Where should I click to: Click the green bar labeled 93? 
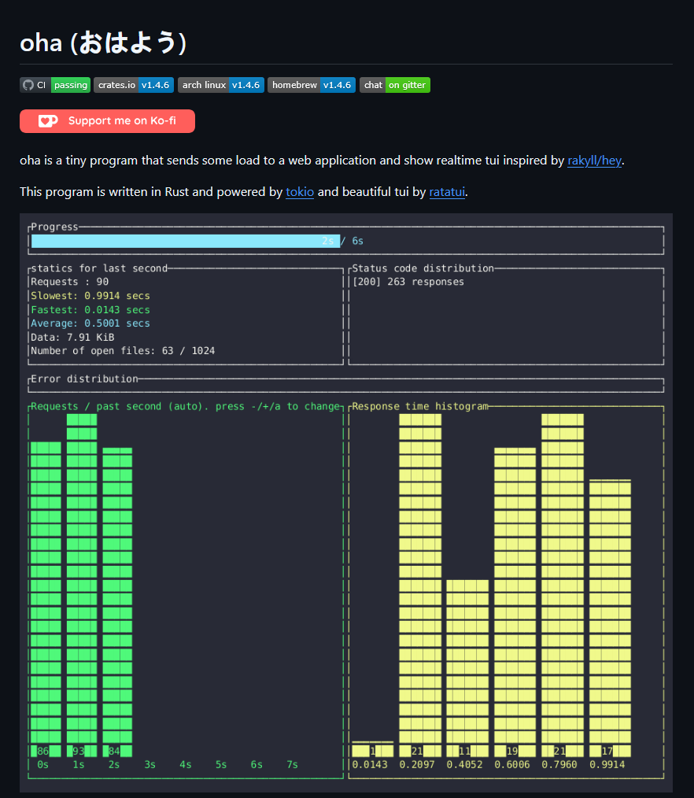81,586
